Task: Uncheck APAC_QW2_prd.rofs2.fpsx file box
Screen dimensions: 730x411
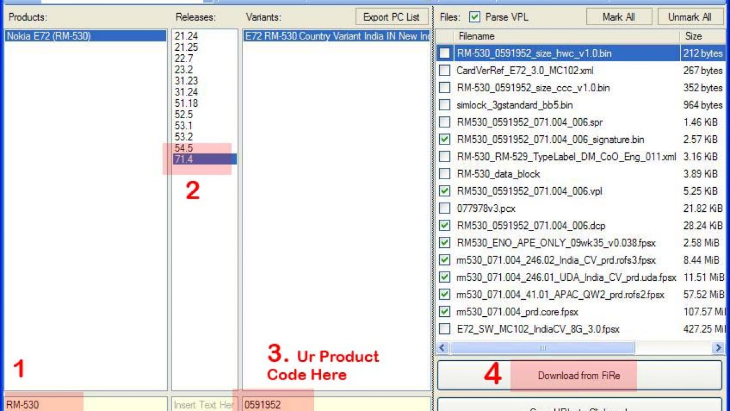Action: (x=444, y=295)
